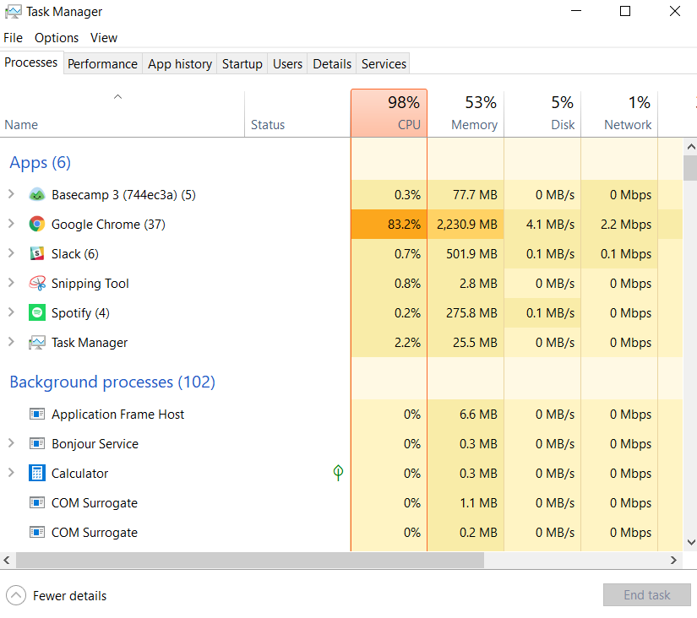
Task: Switch to the Users tab
Action: pos(287,64)
